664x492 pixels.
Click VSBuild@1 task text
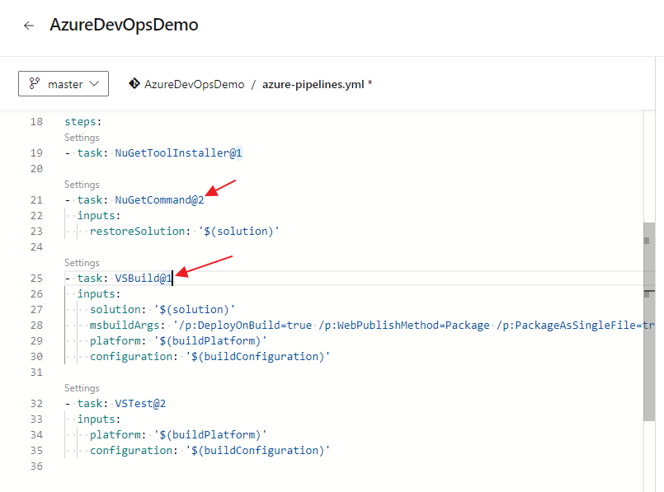tap(144, 278)
